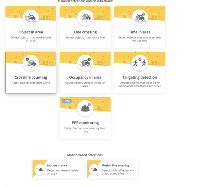Click the Crossline counting icon
The height and width of the screenshot is (186, 223).
point(31,63)
